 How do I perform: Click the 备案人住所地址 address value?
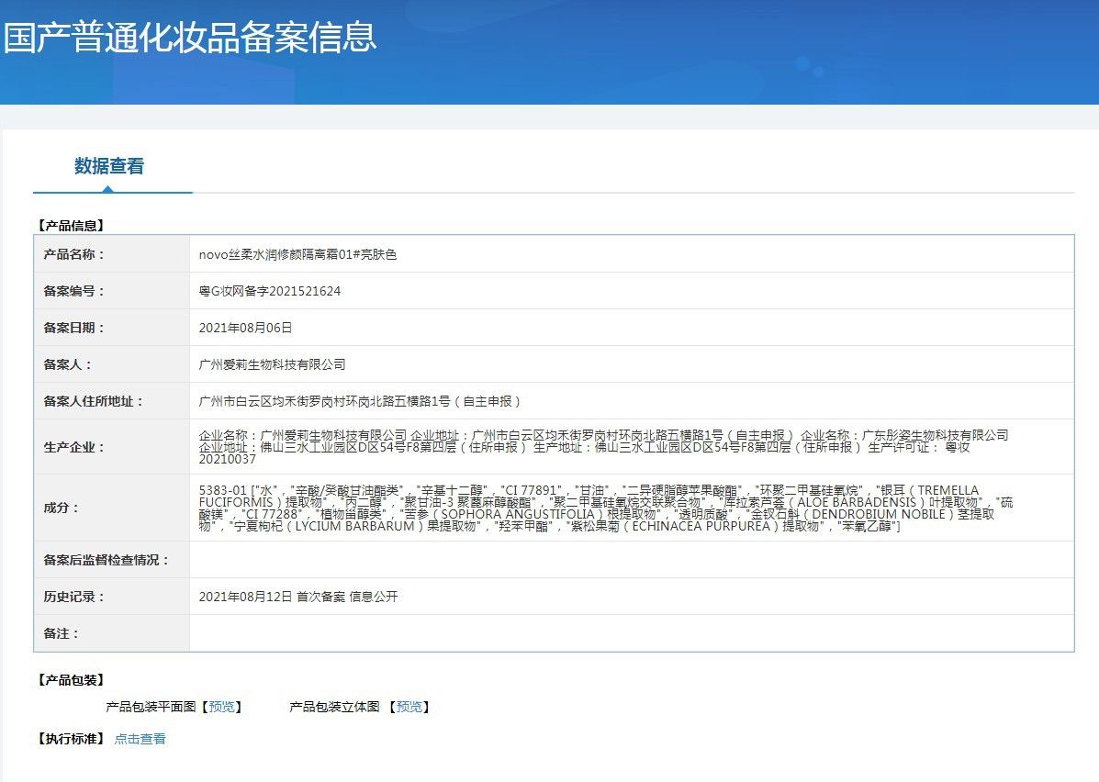coord(360,401)
